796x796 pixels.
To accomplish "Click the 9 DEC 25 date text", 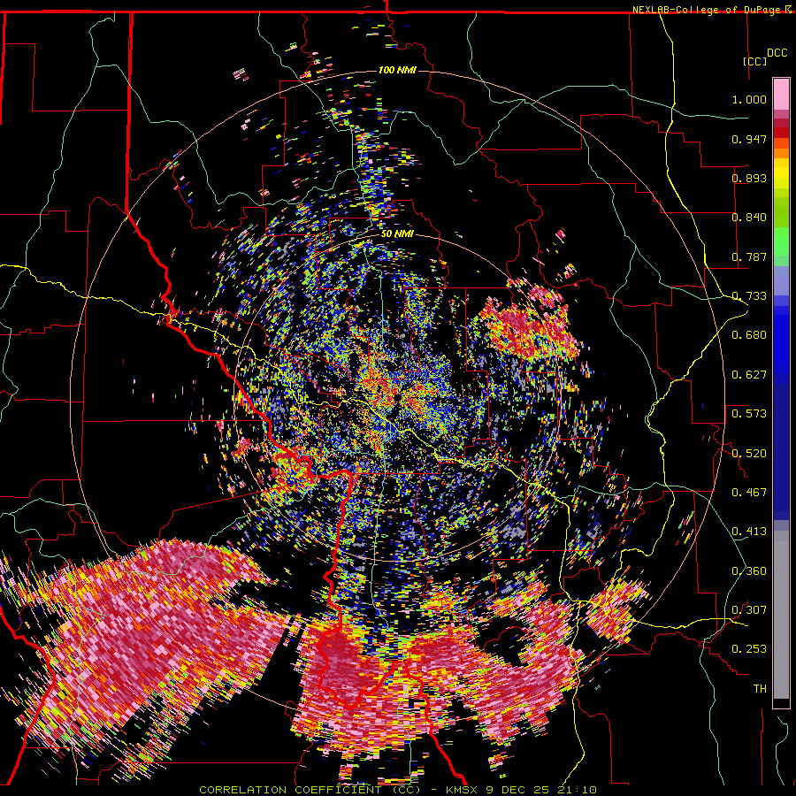I will [519, 790].
